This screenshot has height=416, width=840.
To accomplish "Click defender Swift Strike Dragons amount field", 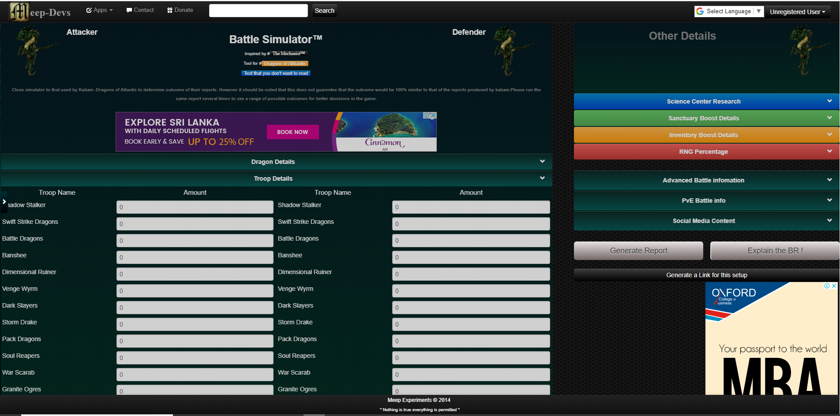I will [471, 224].
